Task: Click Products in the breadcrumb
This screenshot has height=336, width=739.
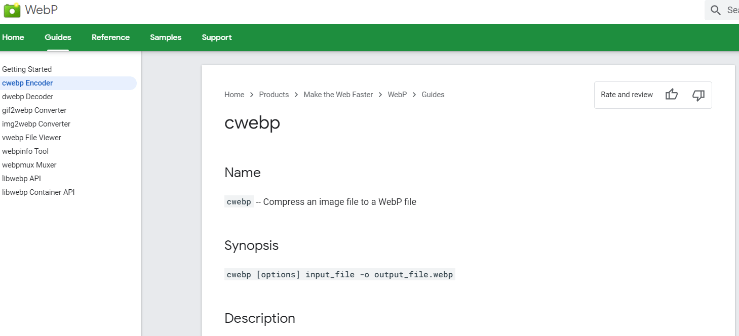Action: [x=274, y=95]
